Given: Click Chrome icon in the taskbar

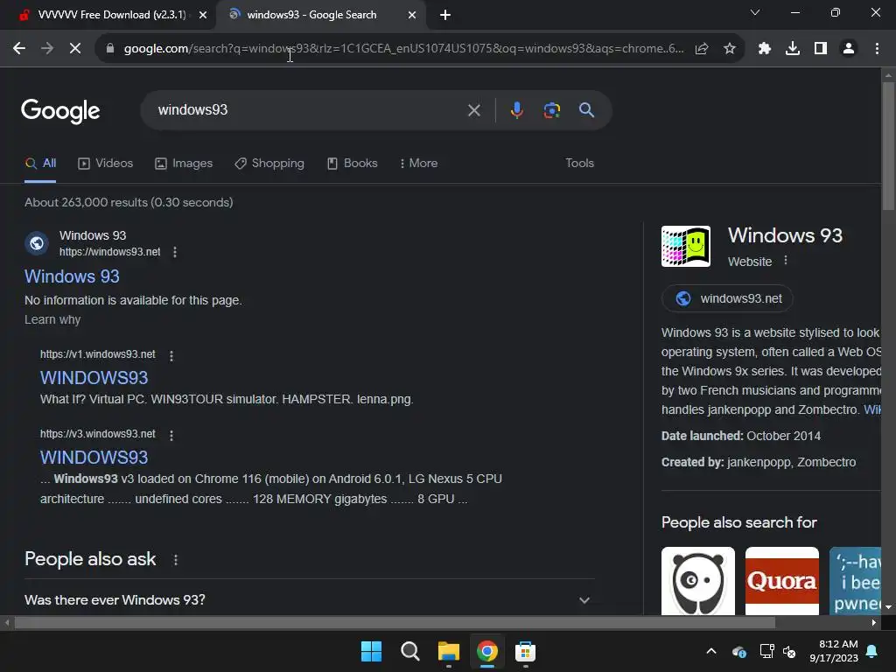Looking at the screenshot, I should click(x=486, y=651).
